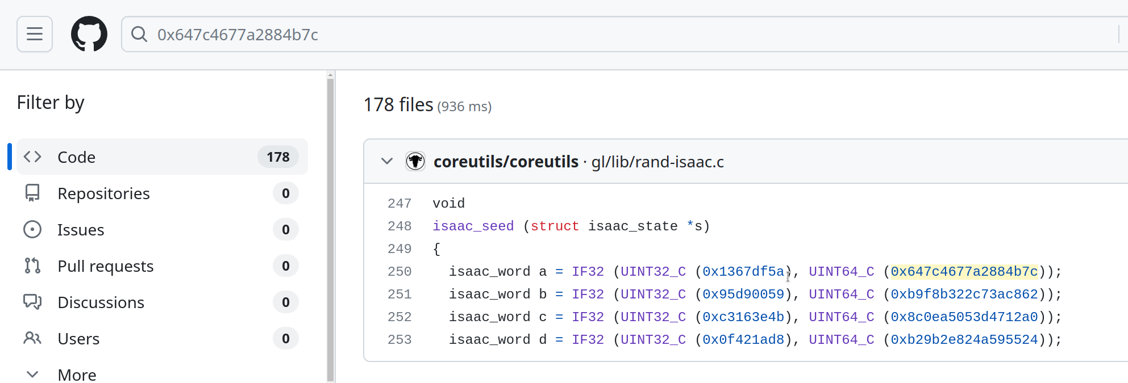Click the GitHub Octocat logo
This screenshot has width=1128, height=383.
[89, 34]
